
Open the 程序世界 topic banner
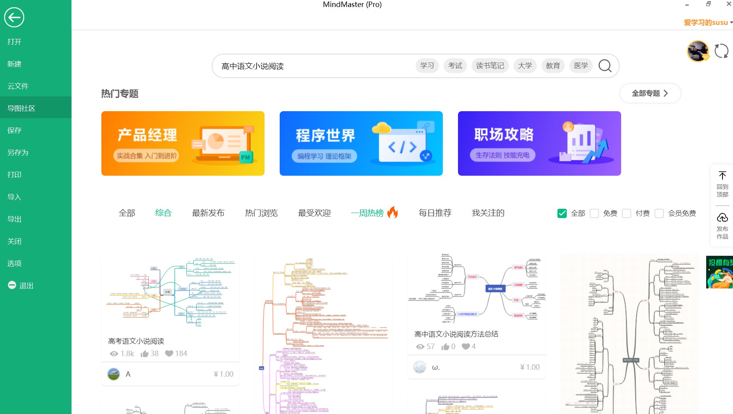[x=361, y=143]
